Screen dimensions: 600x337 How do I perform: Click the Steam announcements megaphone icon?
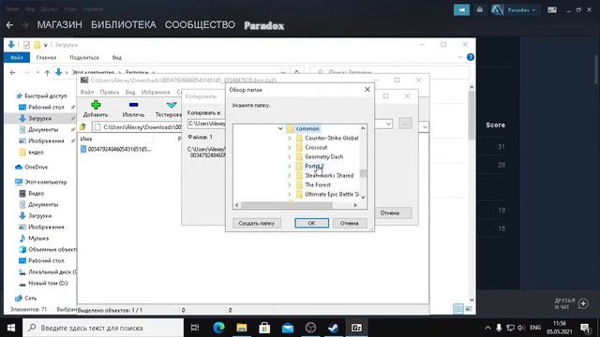click(x=461, y=10)
